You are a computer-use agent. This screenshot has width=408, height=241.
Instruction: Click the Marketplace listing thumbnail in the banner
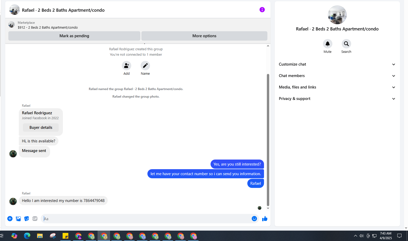pos(11,25)
